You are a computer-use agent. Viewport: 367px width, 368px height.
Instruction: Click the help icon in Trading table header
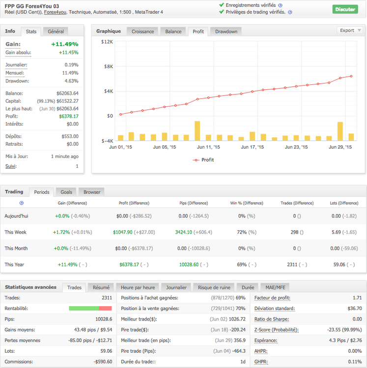coord(21,203)
